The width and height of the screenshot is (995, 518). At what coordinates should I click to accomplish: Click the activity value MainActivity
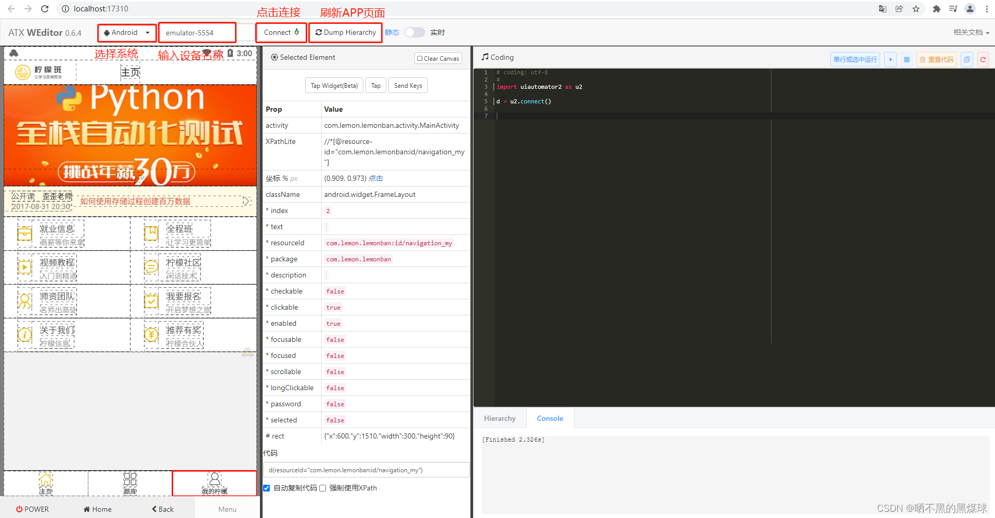tap(391, 125)
